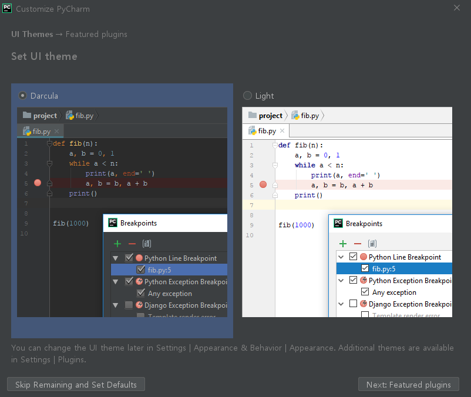Close the Customize PyCharm dialog

pos(457,8)
